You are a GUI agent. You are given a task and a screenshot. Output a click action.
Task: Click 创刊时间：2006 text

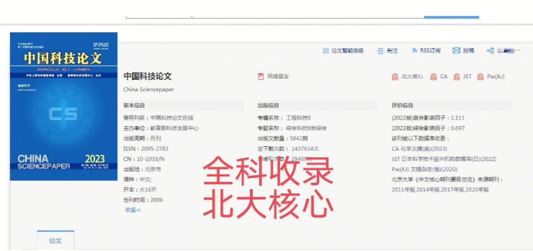[x=143, y=200]
